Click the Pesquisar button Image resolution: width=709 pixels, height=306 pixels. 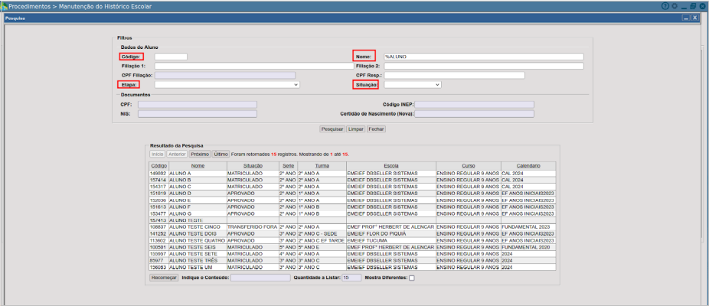click(332, 129)
